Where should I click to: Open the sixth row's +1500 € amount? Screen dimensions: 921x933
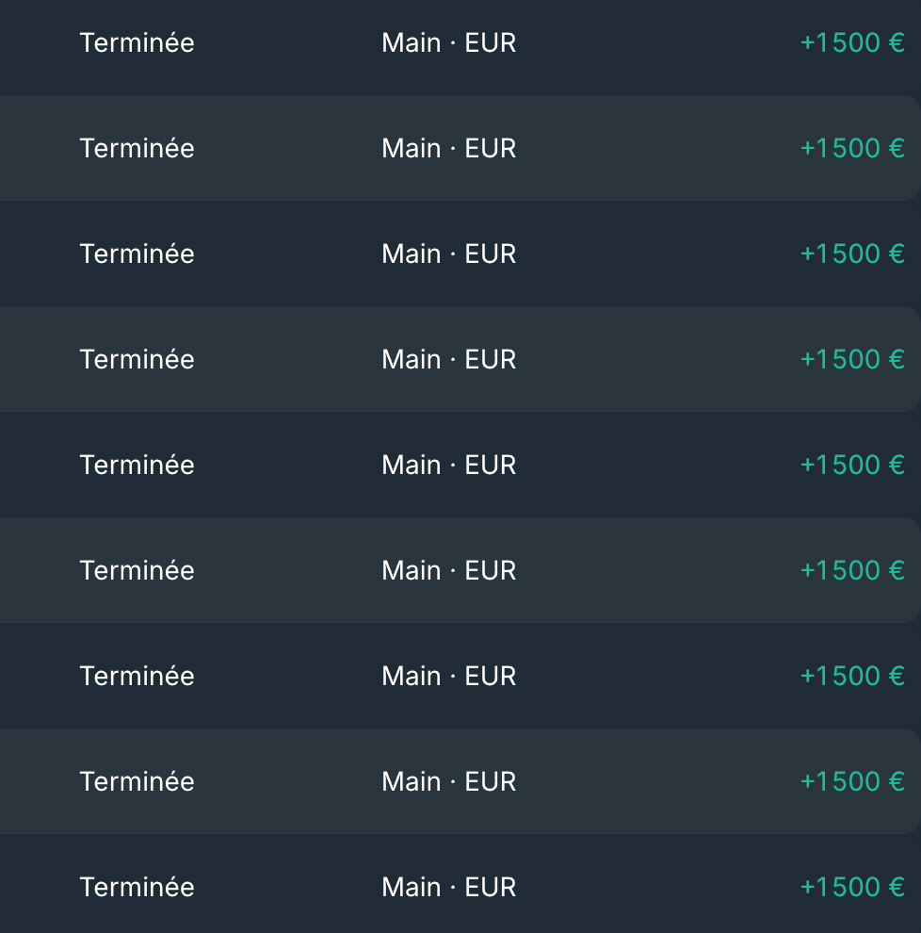852,570
